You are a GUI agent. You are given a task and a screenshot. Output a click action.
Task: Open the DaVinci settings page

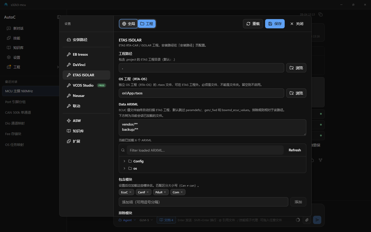(x=86, y=65)
